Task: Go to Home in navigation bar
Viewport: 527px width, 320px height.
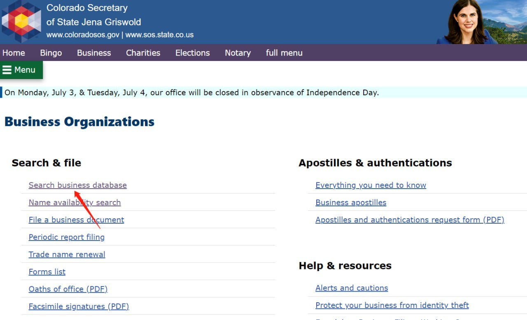Action: point(14,53)
